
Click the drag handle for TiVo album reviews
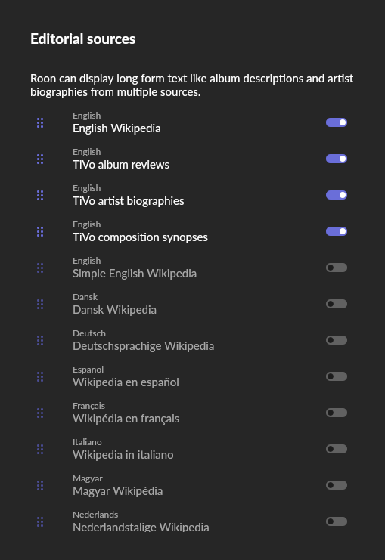[40, 159]
